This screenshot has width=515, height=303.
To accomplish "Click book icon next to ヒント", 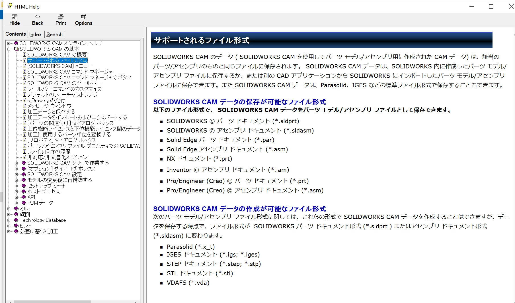I will (16, 226).
